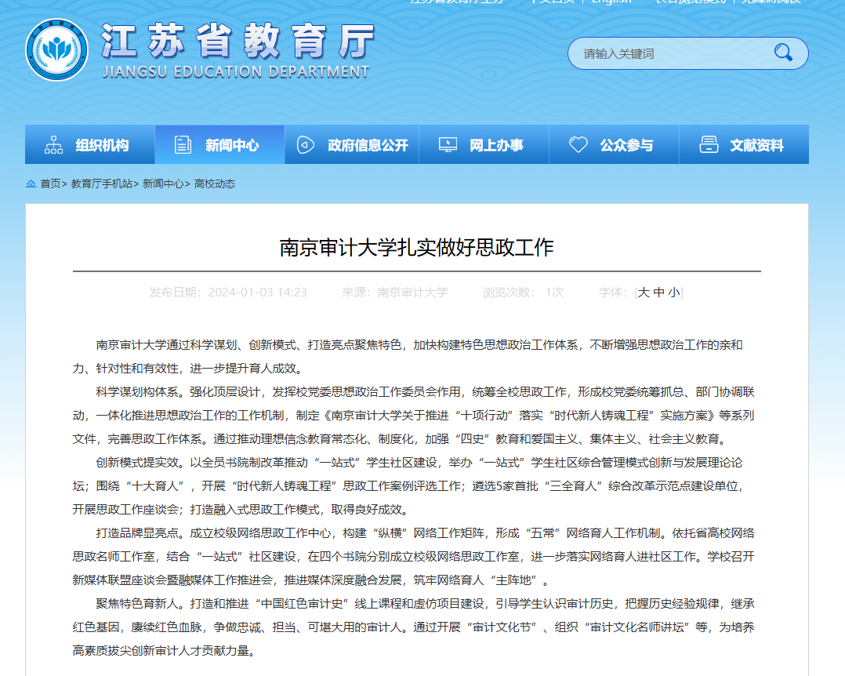
Task: Click the 公众参与 heart icon
Action: click(x=578, y=145)
